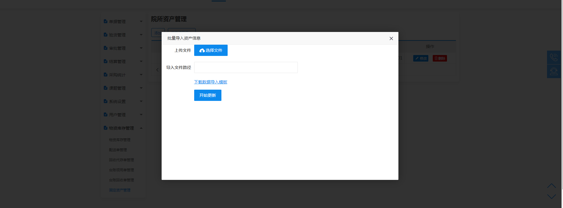
Task: Close the 批量导入资产信息 dialog
Action: pos(391,38)
